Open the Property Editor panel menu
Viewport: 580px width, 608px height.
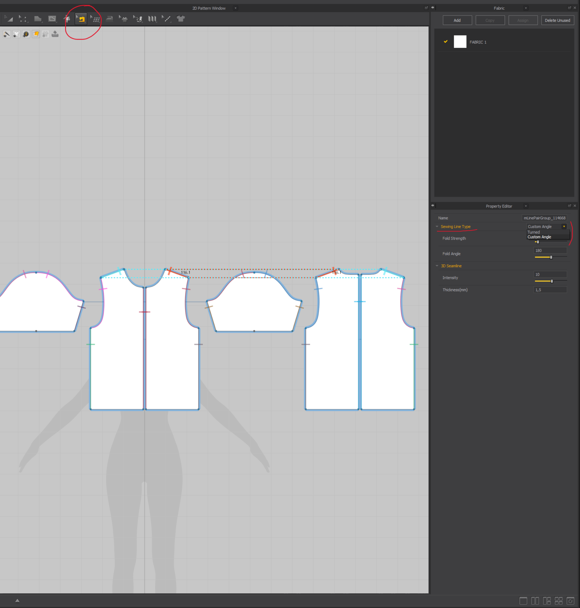point(526,206)
